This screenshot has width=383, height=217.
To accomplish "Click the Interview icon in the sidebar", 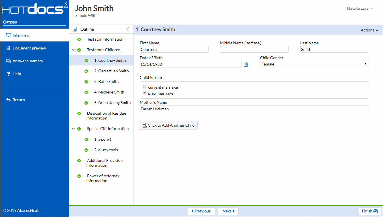I will [9, 35].
